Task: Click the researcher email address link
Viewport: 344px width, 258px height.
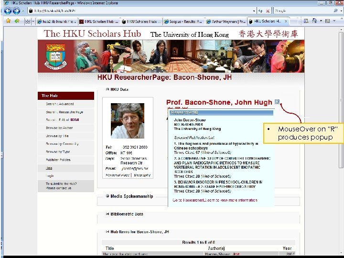Action: 135,169
